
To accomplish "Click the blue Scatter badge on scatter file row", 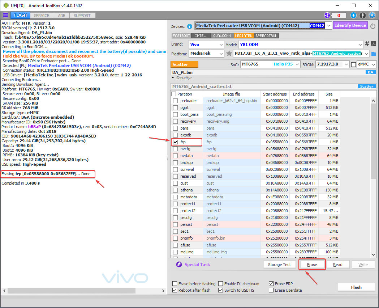I will point(367,86).
